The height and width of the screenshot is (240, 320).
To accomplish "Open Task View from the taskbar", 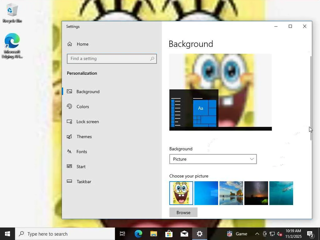I will (122, 234).
